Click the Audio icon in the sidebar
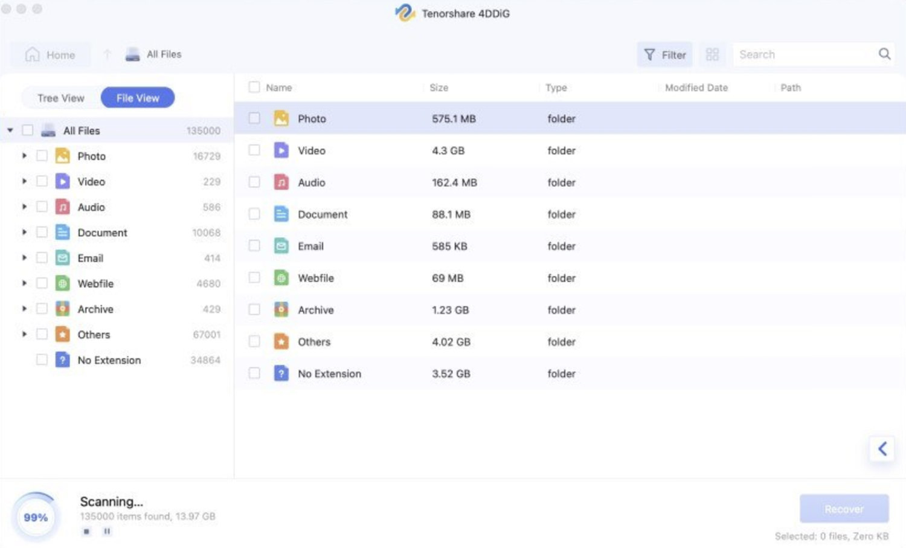Viewport: 906px width, 548px height. 62,207
